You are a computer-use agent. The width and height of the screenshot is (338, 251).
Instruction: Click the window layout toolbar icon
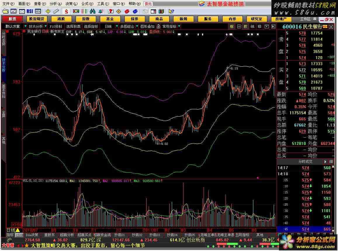[x=153, y=11]
